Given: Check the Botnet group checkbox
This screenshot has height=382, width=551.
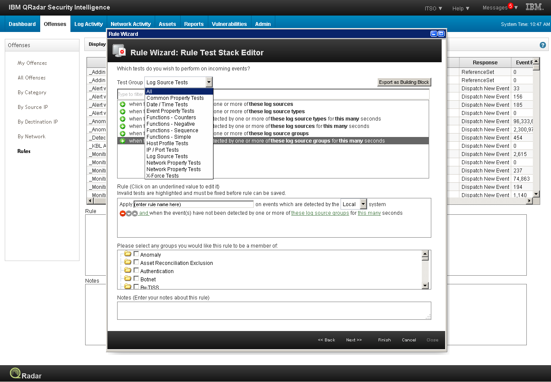Looking at the screenshot, I should pyautogui.click(x=136, y=279).
